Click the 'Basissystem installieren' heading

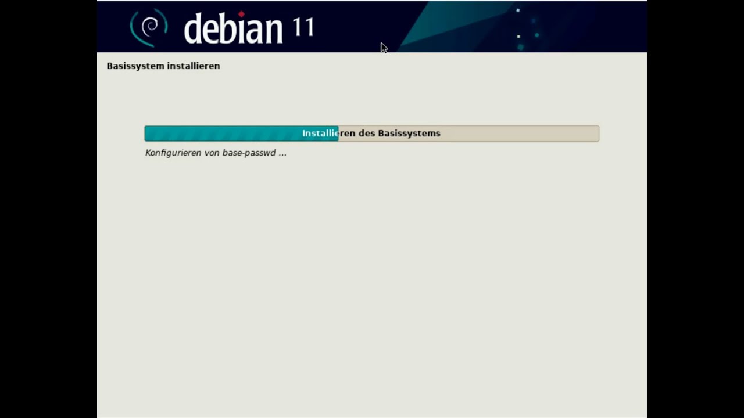click(x=163, y=66)
